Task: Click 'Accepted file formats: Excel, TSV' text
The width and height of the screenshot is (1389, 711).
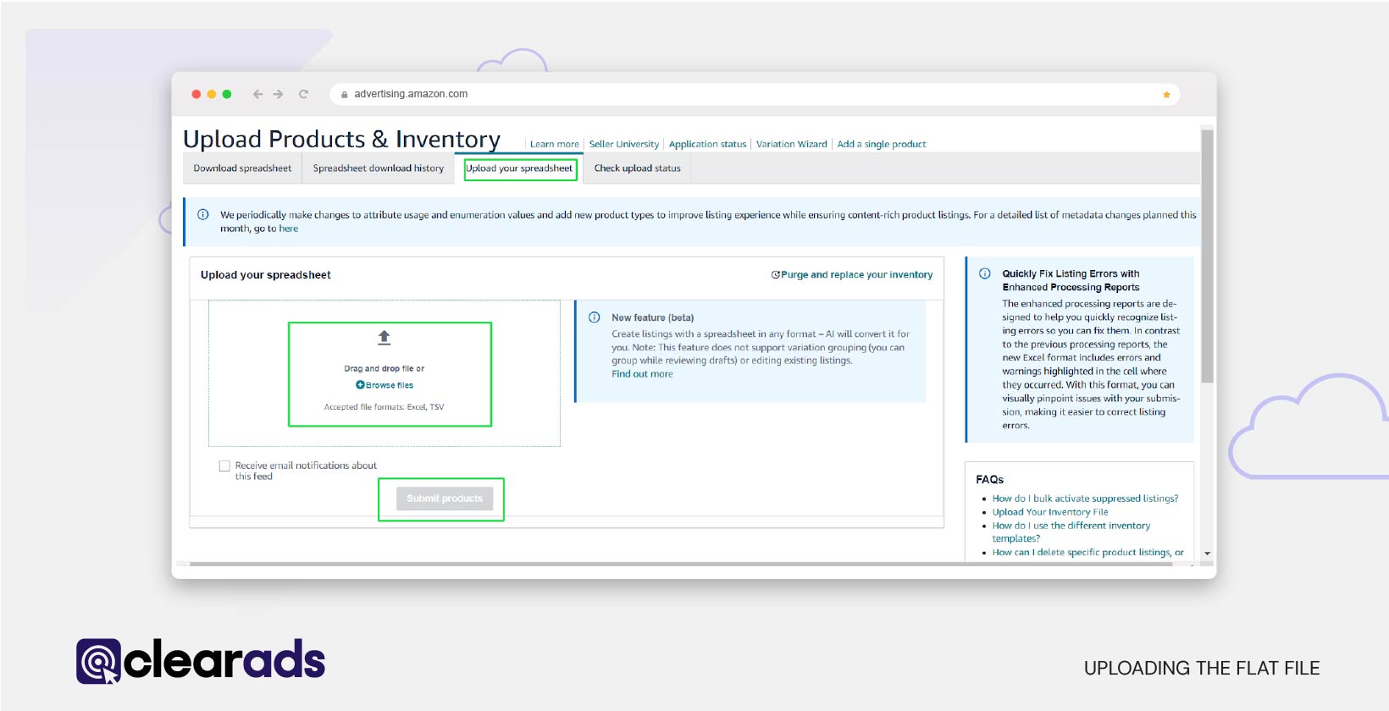Action: (x=384, y=407)
